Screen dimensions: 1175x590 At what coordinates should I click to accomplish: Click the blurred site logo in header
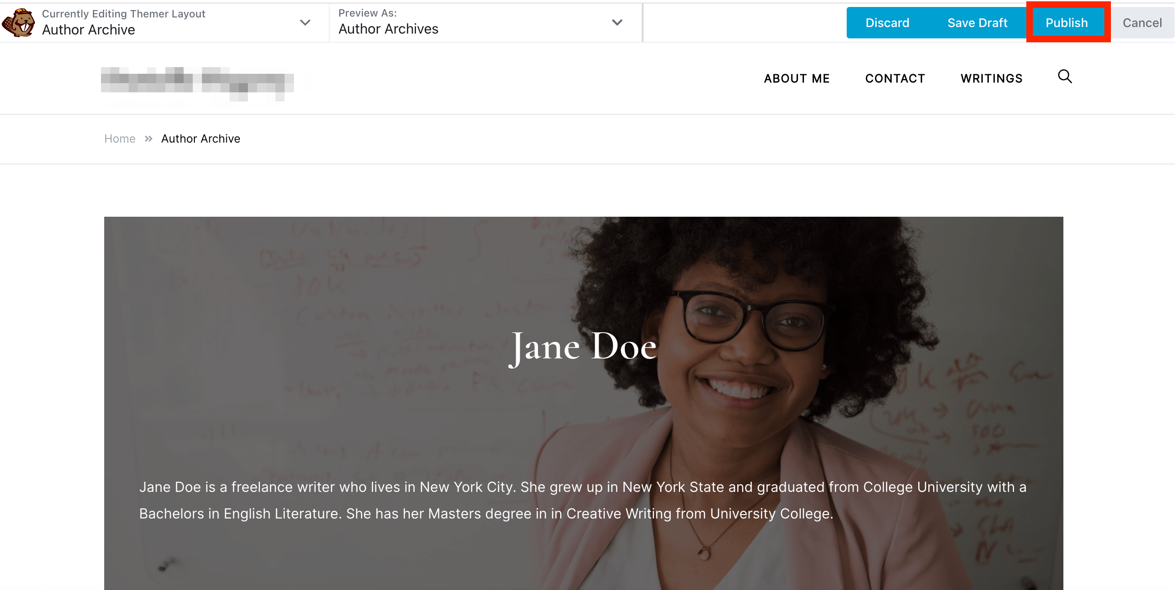pyautogui.click(x=198, y=80)
